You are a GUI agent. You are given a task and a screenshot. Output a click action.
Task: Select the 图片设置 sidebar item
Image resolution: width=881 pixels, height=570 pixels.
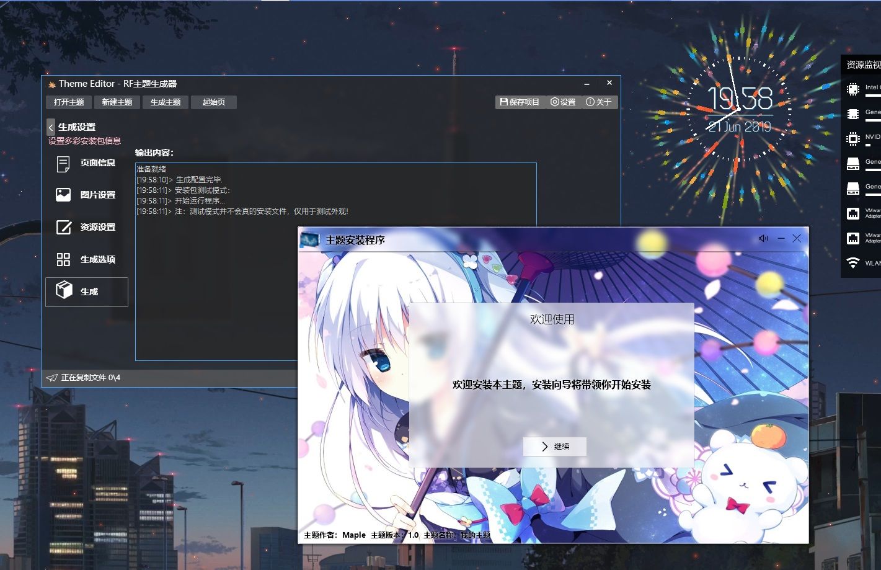click(87, 195)
